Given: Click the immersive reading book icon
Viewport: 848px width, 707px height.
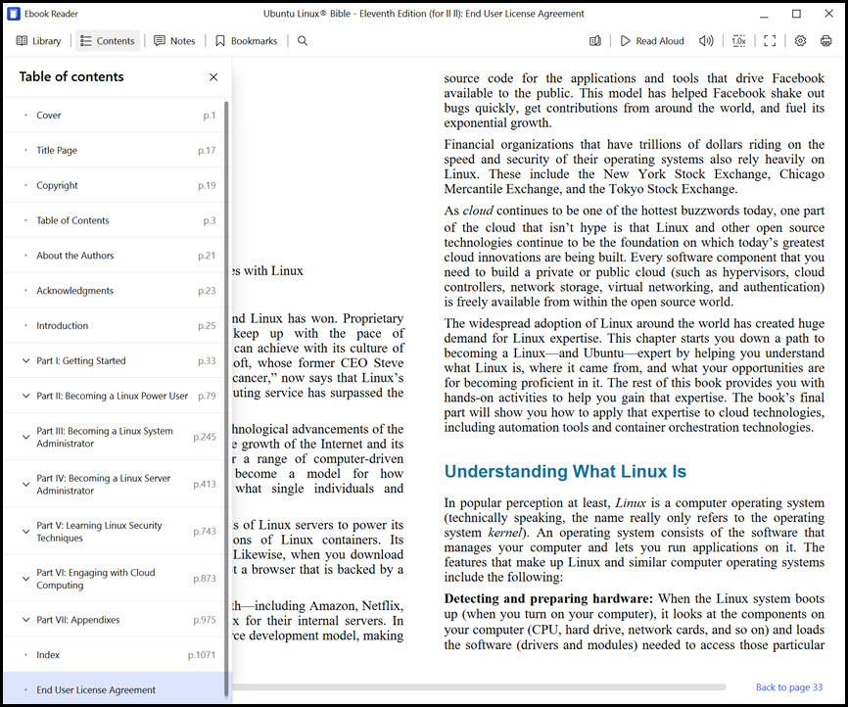Looking at the screenshot, I should tap(595, 41).
